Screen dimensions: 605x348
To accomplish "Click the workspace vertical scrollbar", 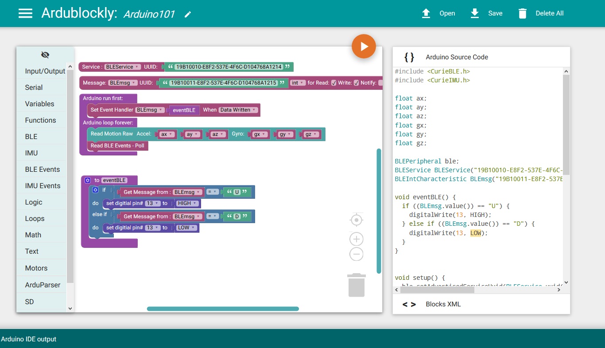I will click(379, 211).
